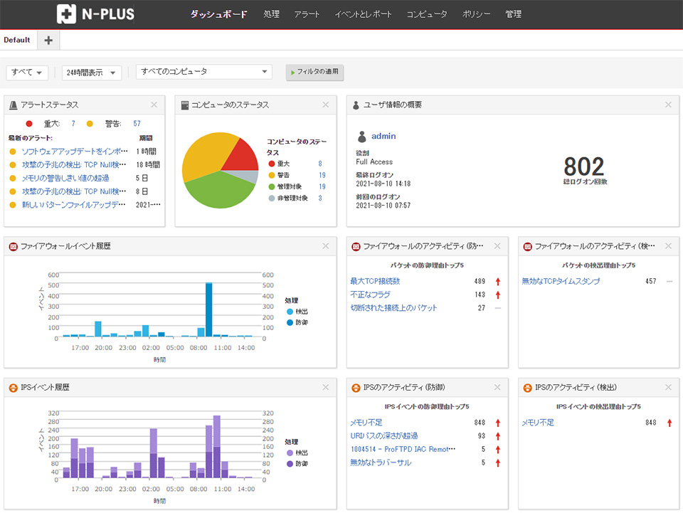Click the tallest blue bar in firewall chart
The width and height of the screenshot is (683, 513).
pyautogui.click(x=208, y=310)
